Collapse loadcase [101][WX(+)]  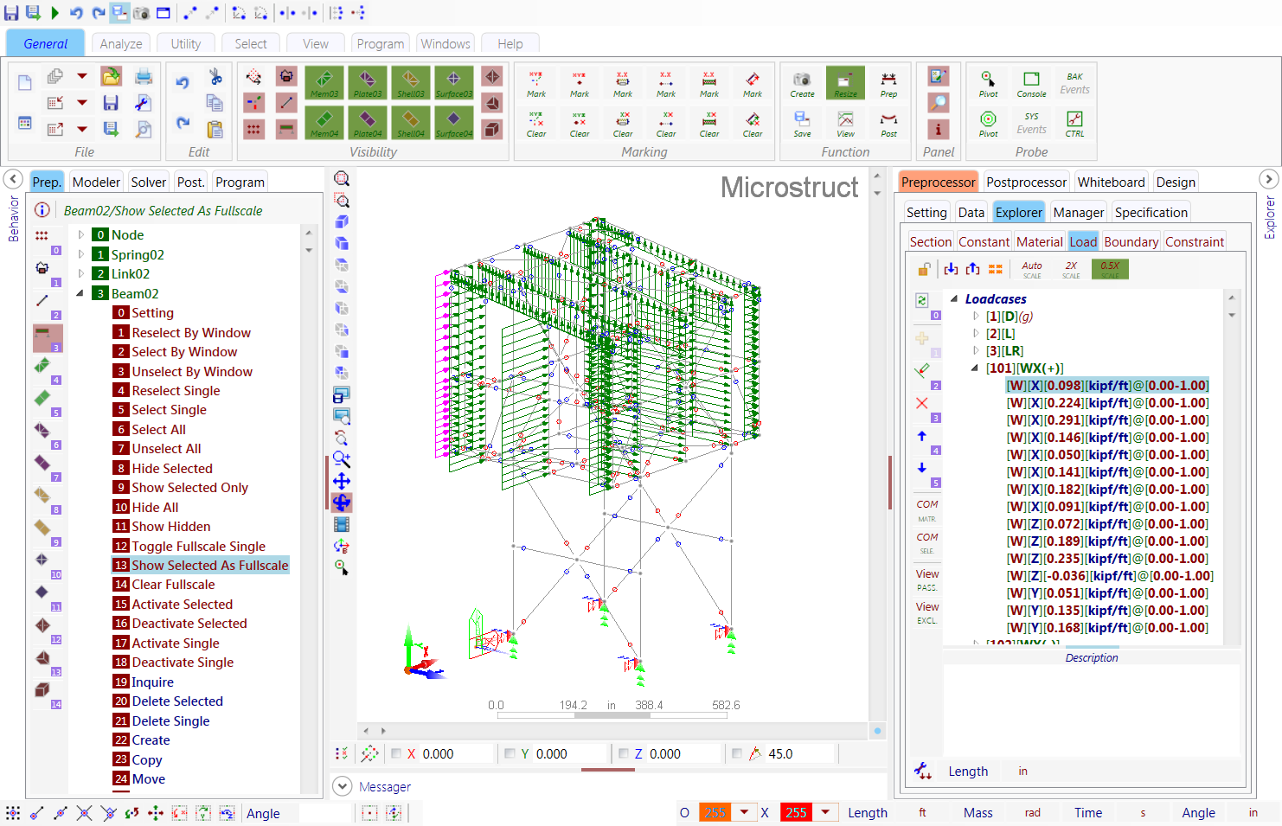975,368
